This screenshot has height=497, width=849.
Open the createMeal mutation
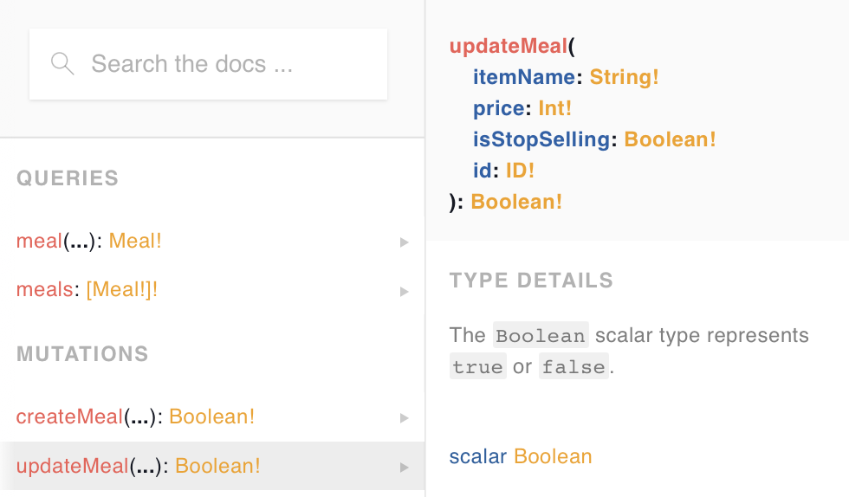[69, 416]
